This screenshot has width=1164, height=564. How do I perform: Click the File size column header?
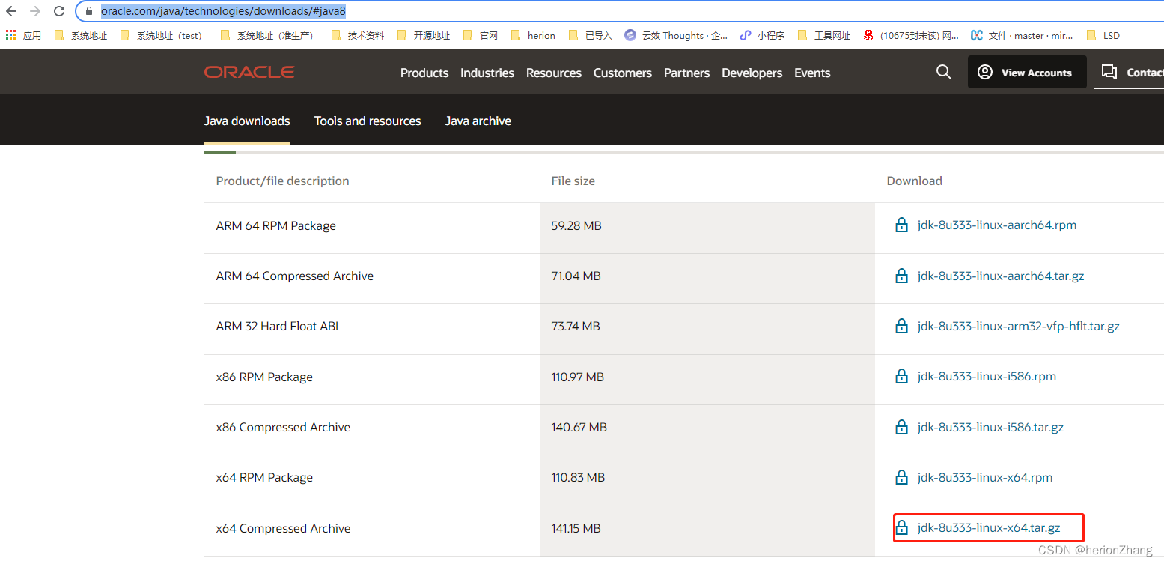coord(573,181)
